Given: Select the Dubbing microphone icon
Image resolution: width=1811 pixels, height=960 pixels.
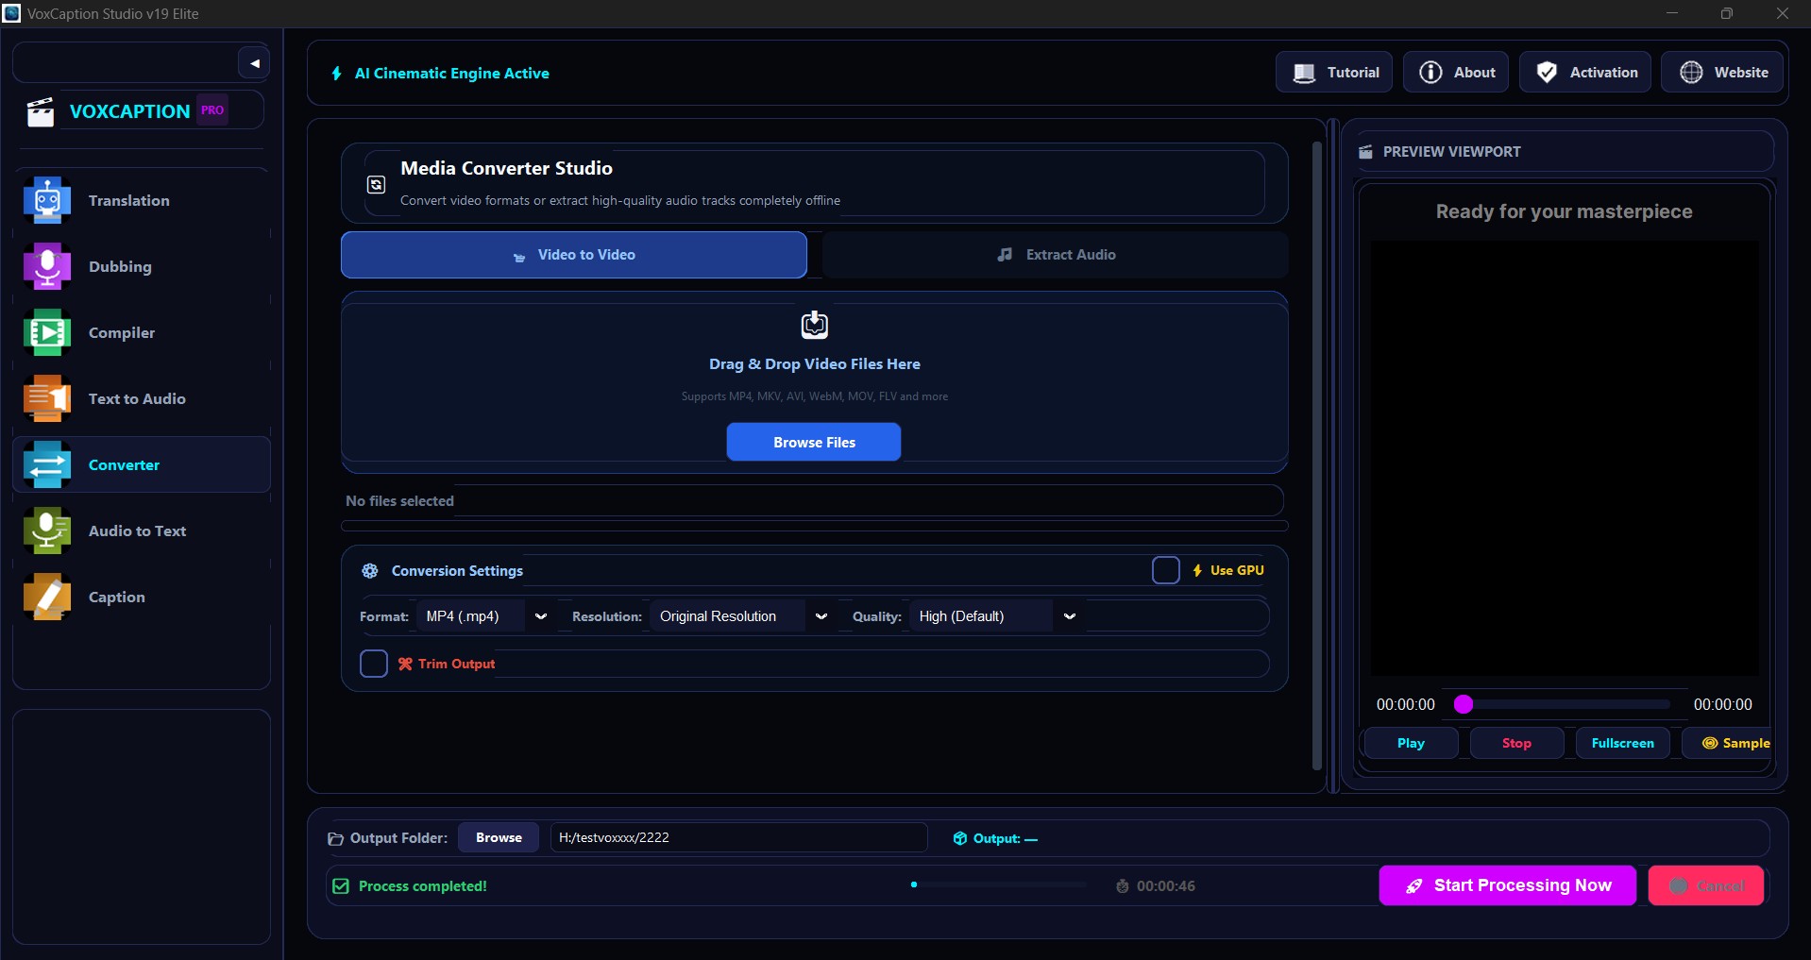Looking at the screenshot, I should [x=47, y=266].
